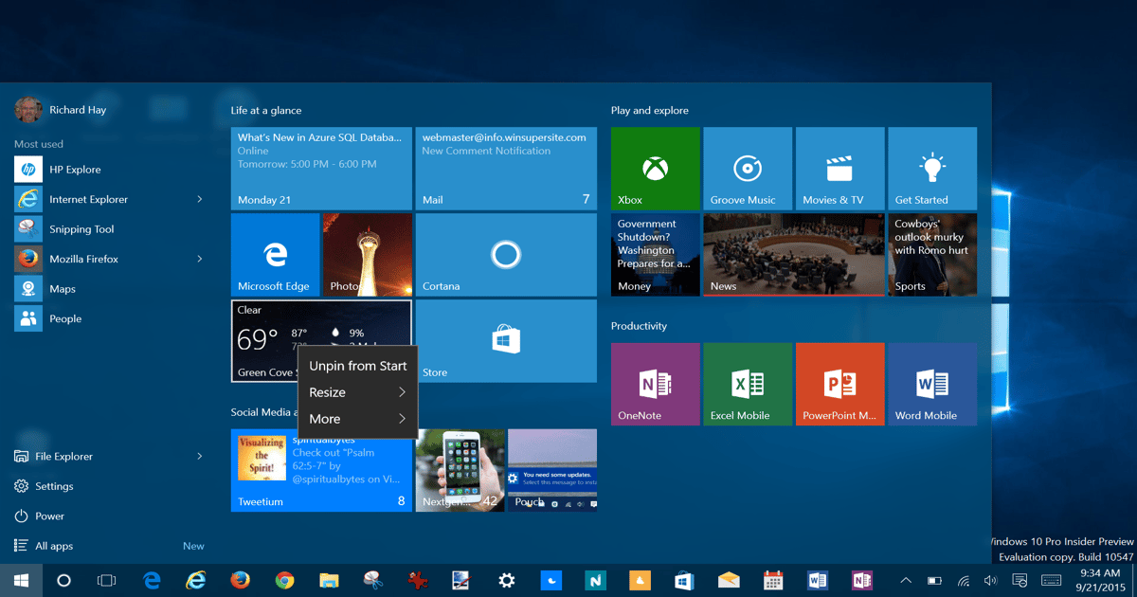Open the Snipping Tool

81,228
